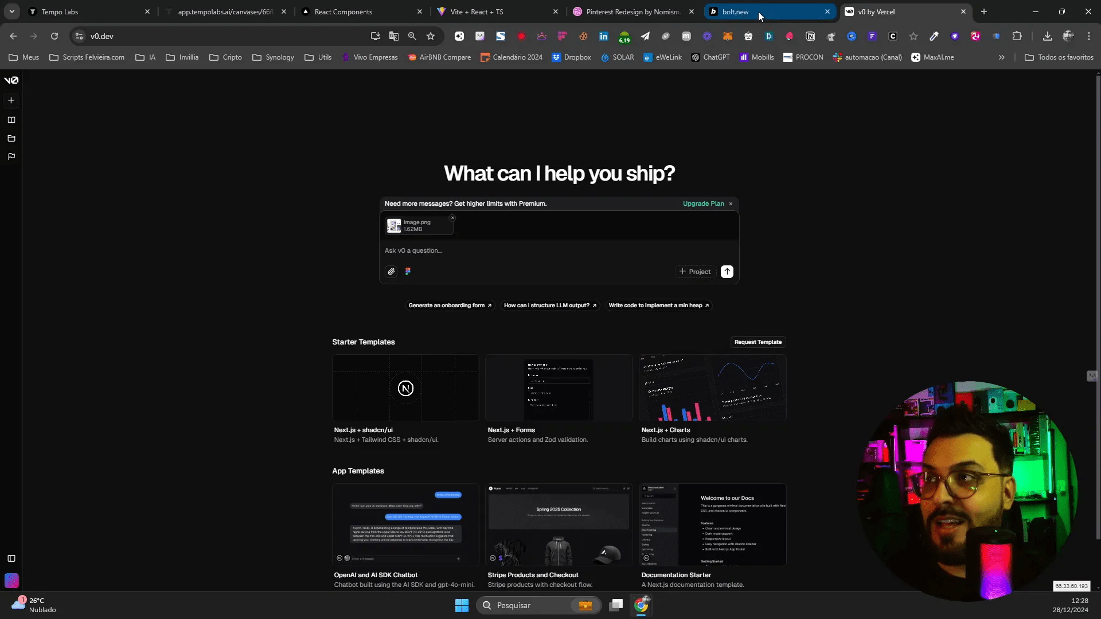Viewport: 1101px width, 619px height.
Task: Open the Chrome three-dot menu
Action: pos(1089,36)
